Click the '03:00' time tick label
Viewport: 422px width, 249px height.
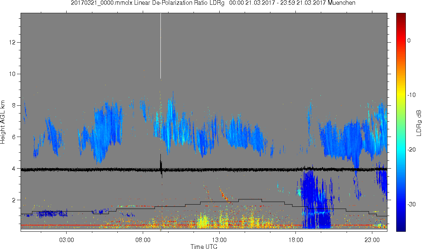(67, 240)
